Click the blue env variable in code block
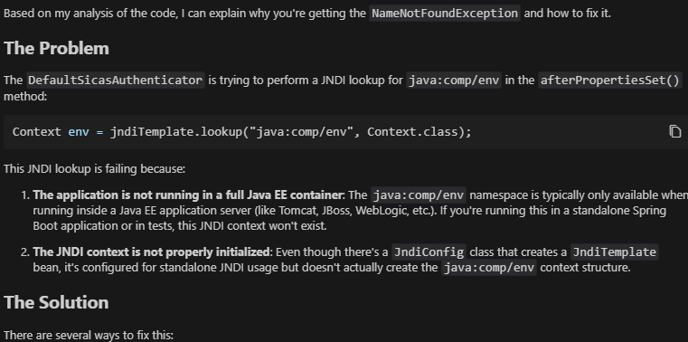Screen dimensions: 688x342 (x=79, y=132)
